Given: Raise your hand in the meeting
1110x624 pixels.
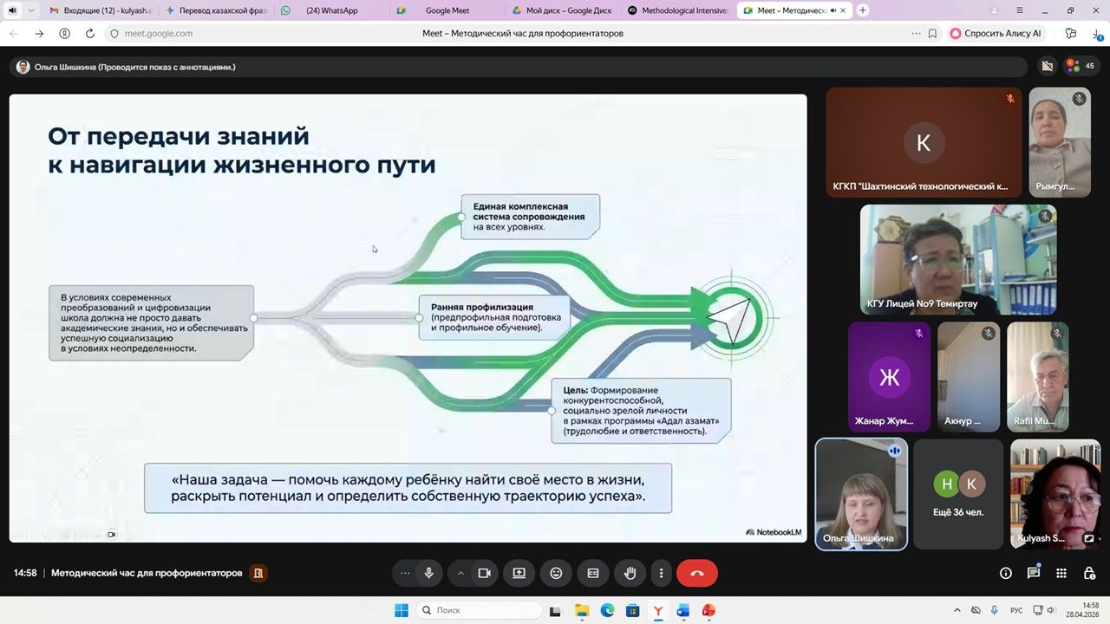Looking at the screenshot, I should click(x=630, y=573).
